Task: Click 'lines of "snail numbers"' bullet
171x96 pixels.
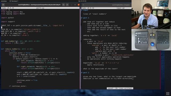Action: (95, 14)
